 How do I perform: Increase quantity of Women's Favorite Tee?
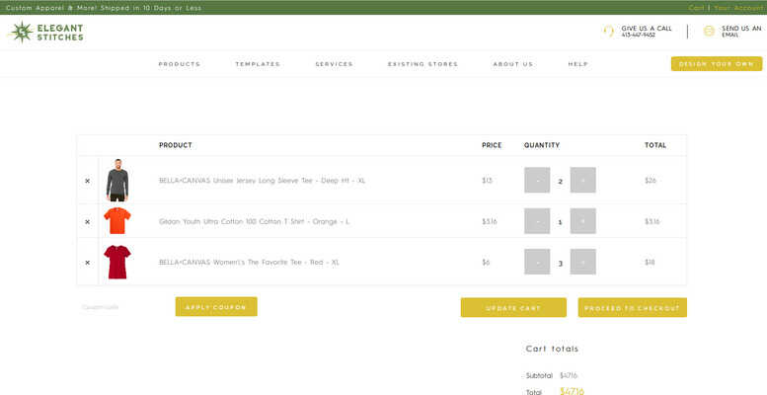tap(583, 262)
